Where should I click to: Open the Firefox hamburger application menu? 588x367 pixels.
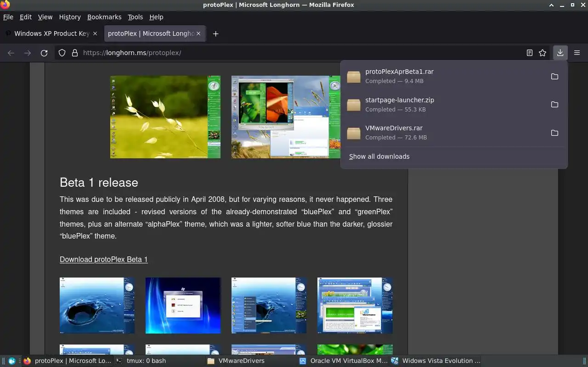[577, 53]
